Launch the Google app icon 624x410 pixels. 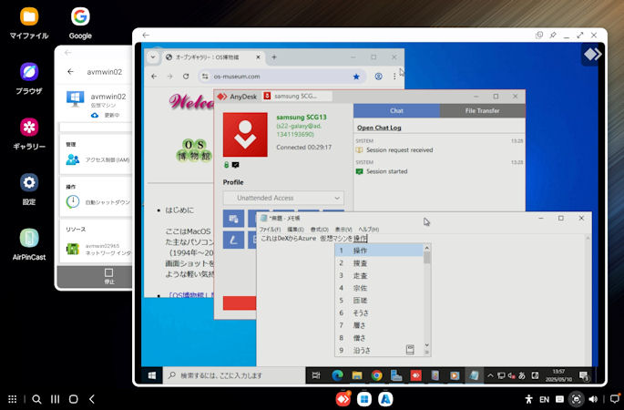[x=80, y=24]
